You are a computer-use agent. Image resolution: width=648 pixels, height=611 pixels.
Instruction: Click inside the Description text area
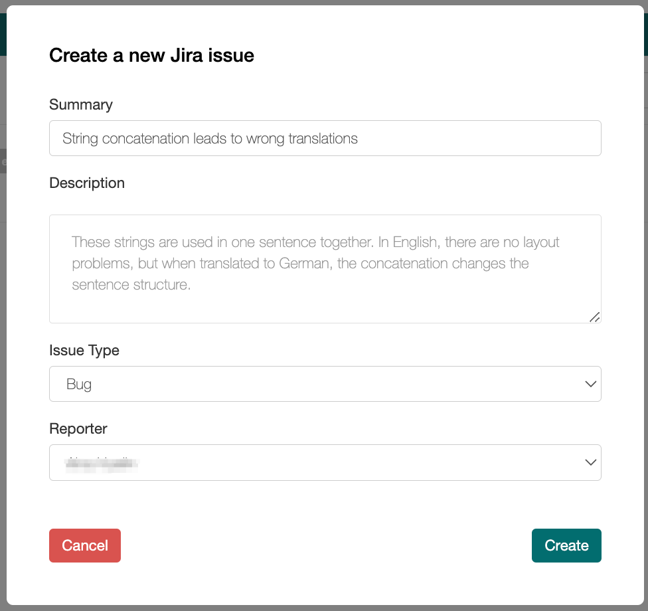coord(325,269)
